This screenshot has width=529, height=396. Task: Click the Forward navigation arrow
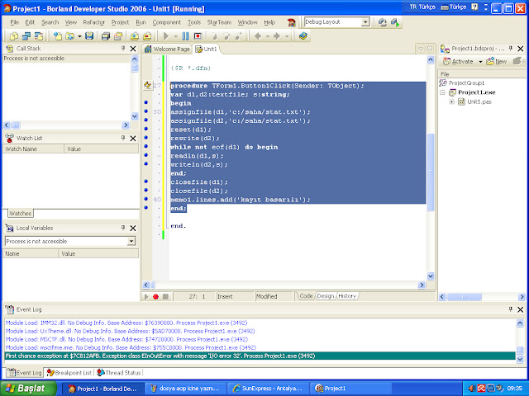point(277,36)
